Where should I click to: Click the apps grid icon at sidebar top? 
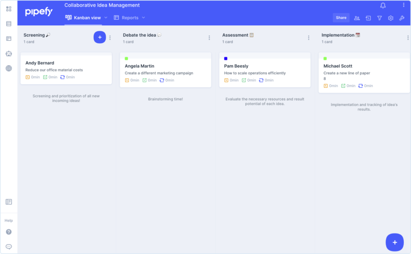tap(9, 9)
